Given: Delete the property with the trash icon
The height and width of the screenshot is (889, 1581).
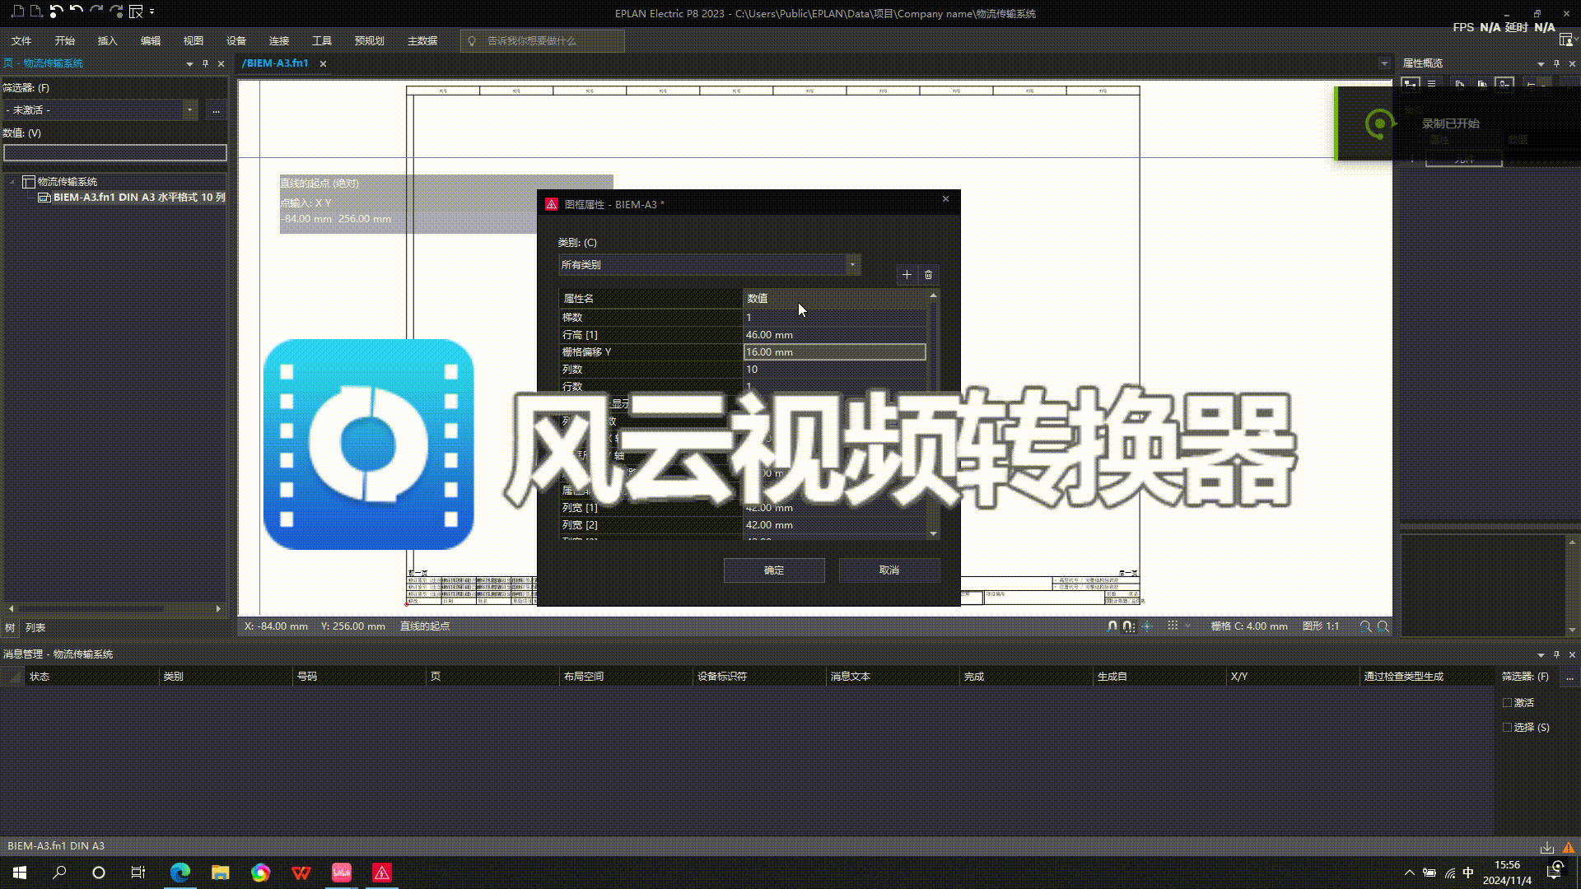Looking at the screenshot, I should 928,275.
